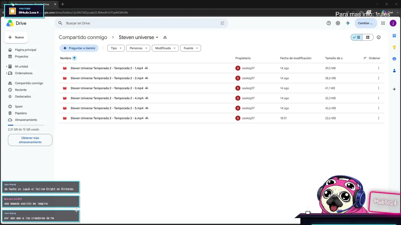Open more actions for Temporada 2 - 1.mp4

pyautogui.click(x=378, y=68)
